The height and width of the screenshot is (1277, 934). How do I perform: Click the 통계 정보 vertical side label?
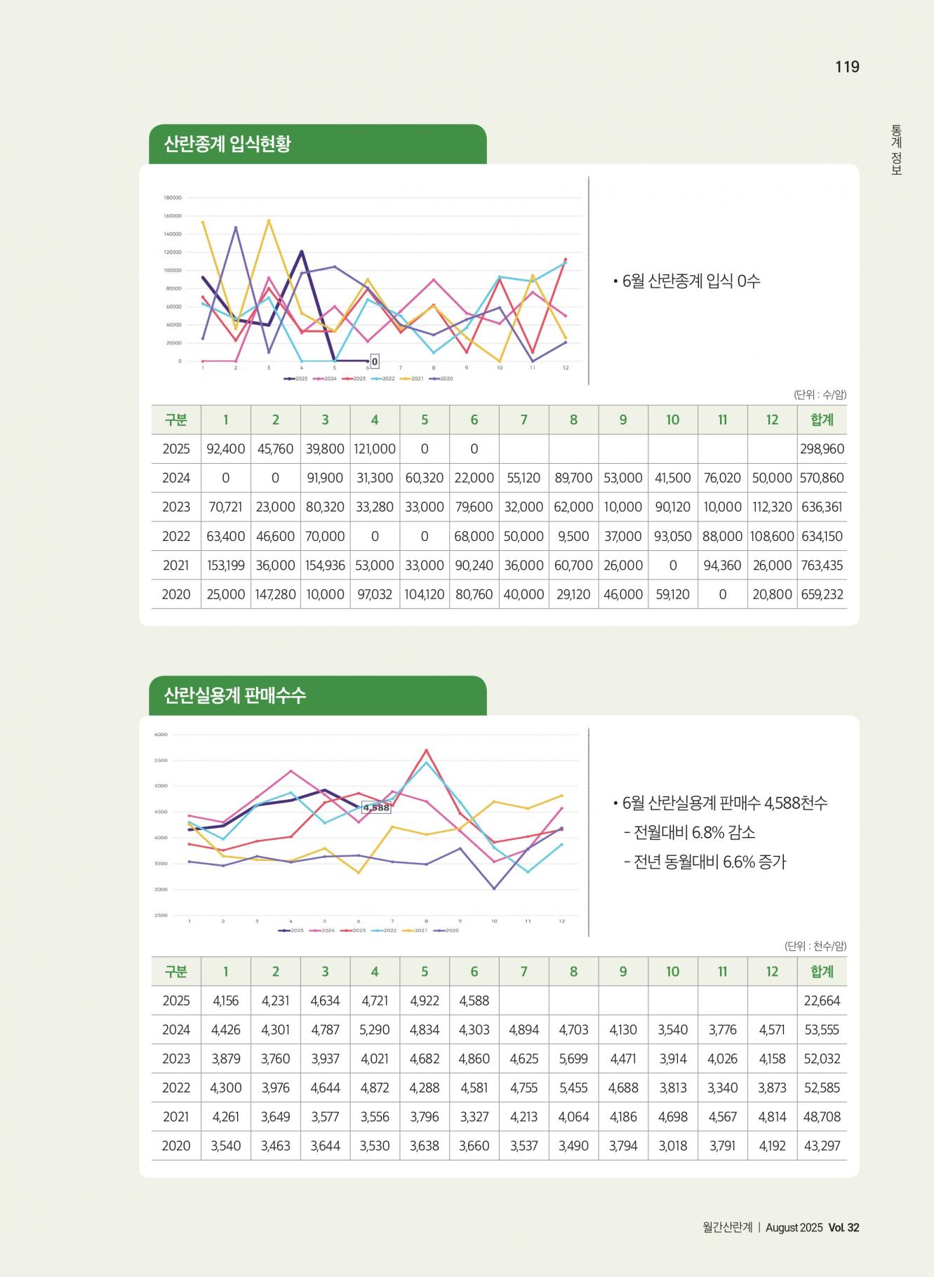tap(896, 149)
